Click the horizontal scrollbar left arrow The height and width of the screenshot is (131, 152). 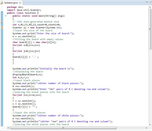(x=8, y=128)
